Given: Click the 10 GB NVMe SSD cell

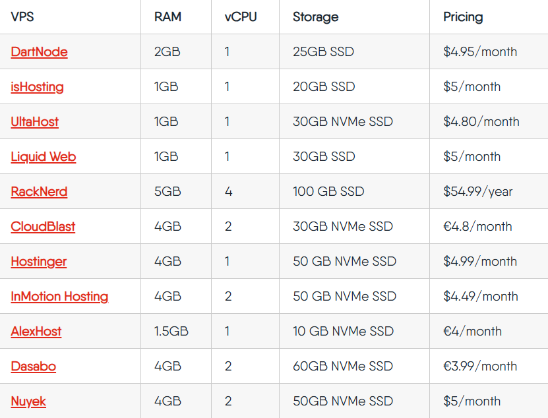Looking at the screenshot, I should (x=343, y=332).
